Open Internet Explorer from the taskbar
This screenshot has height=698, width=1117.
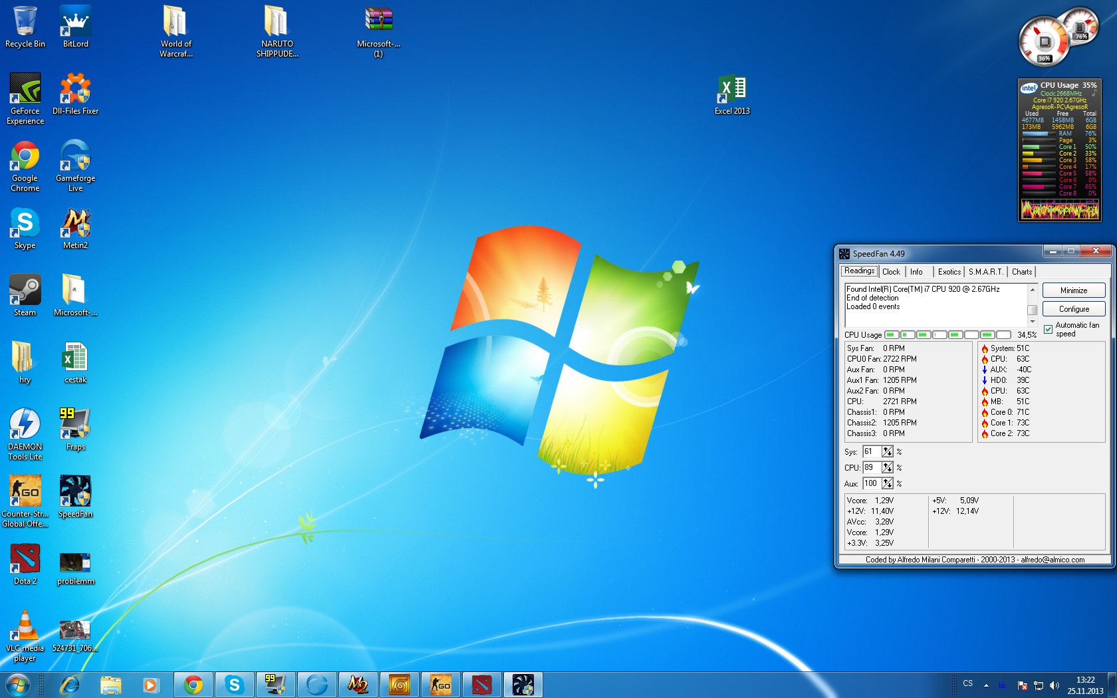tap(70, 685)
